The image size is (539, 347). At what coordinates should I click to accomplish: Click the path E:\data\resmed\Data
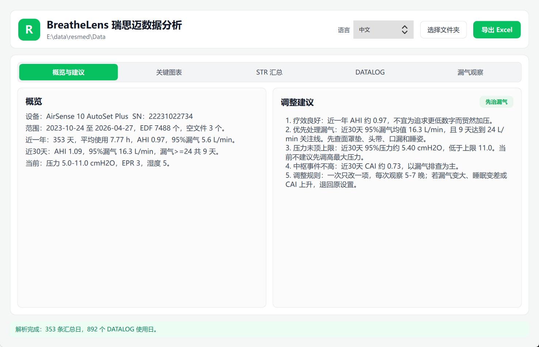click(76, 37)
